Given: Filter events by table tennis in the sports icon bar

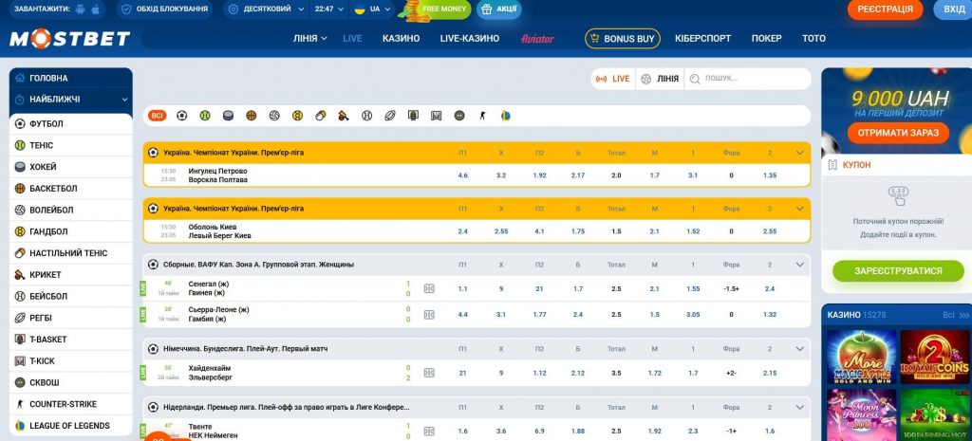Looking at the screenshot, I should tap(321, 115).
